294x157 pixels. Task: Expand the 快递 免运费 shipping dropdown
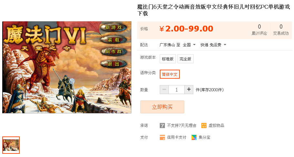pyautogui.click(x=213, y=45)
